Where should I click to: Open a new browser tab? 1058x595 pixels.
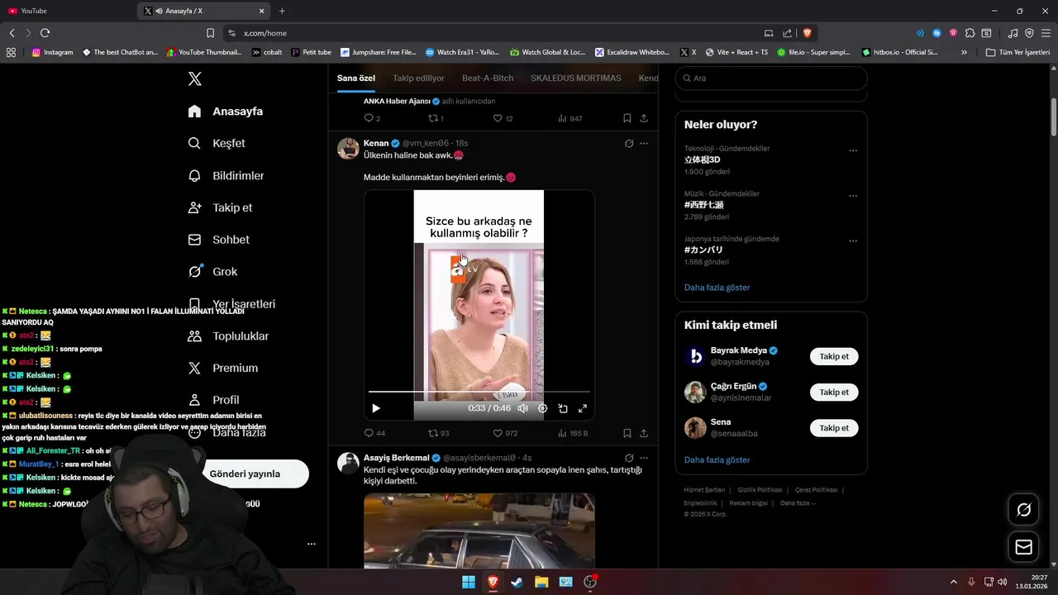282,11
